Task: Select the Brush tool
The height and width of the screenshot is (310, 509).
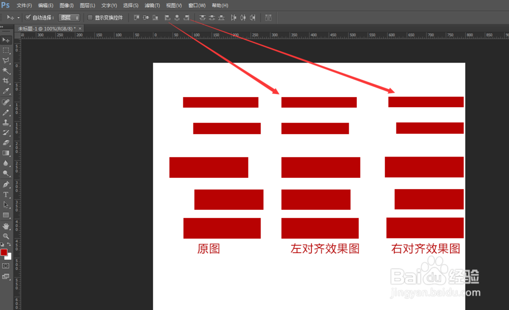Action: 6,113
